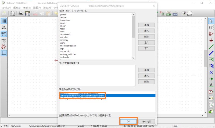The height and width of the screenshot is (128, 215).
Task: Click the user defined search path box
Action: 97,75
